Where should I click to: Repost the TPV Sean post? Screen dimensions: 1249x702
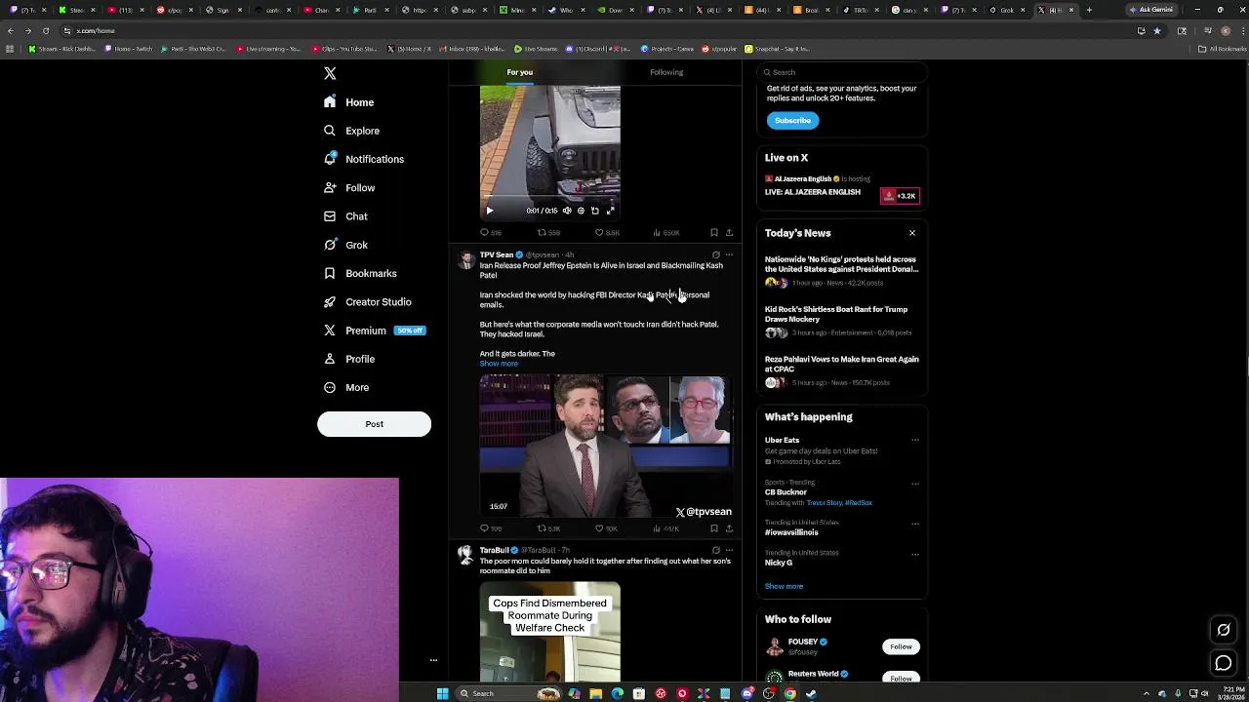549,528
